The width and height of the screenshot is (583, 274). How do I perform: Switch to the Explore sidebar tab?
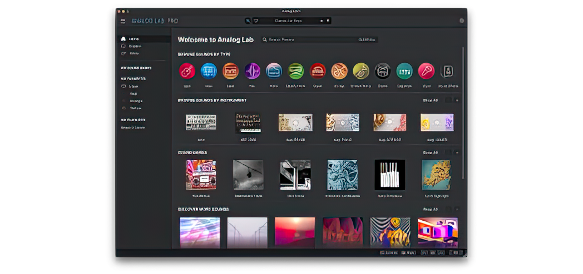point(135,46)
